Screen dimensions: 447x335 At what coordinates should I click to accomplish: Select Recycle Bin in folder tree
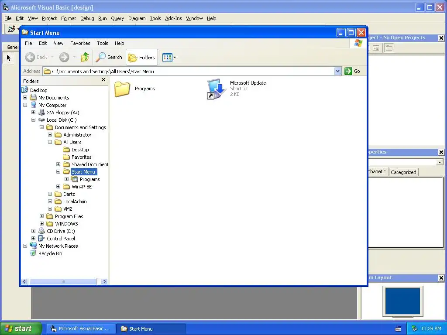click(50, 253)
